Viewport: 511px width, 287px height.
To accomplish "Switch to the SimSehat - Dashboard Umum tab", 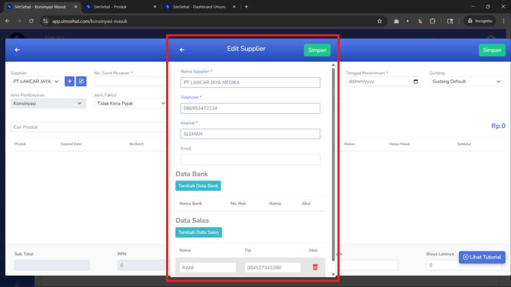I will [x=200, y=6].
